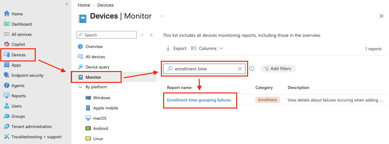Open Dashboard in the sidebar

22,24
